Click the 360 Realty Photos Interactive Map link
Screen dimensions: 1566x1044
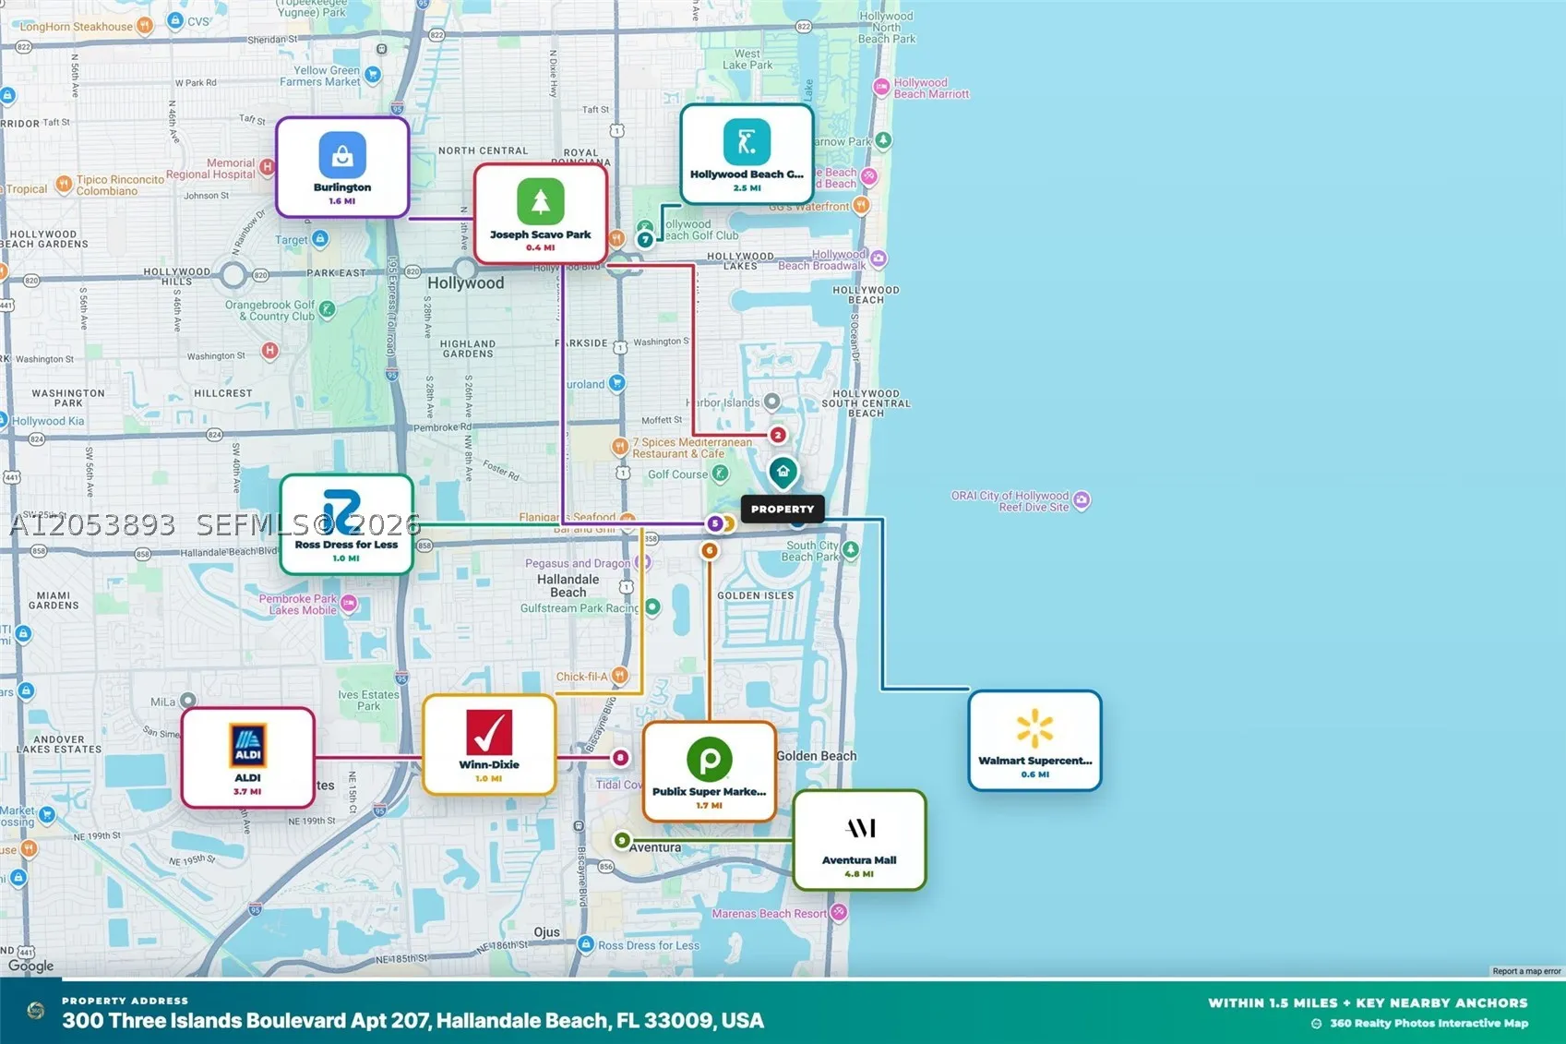1429,1023
